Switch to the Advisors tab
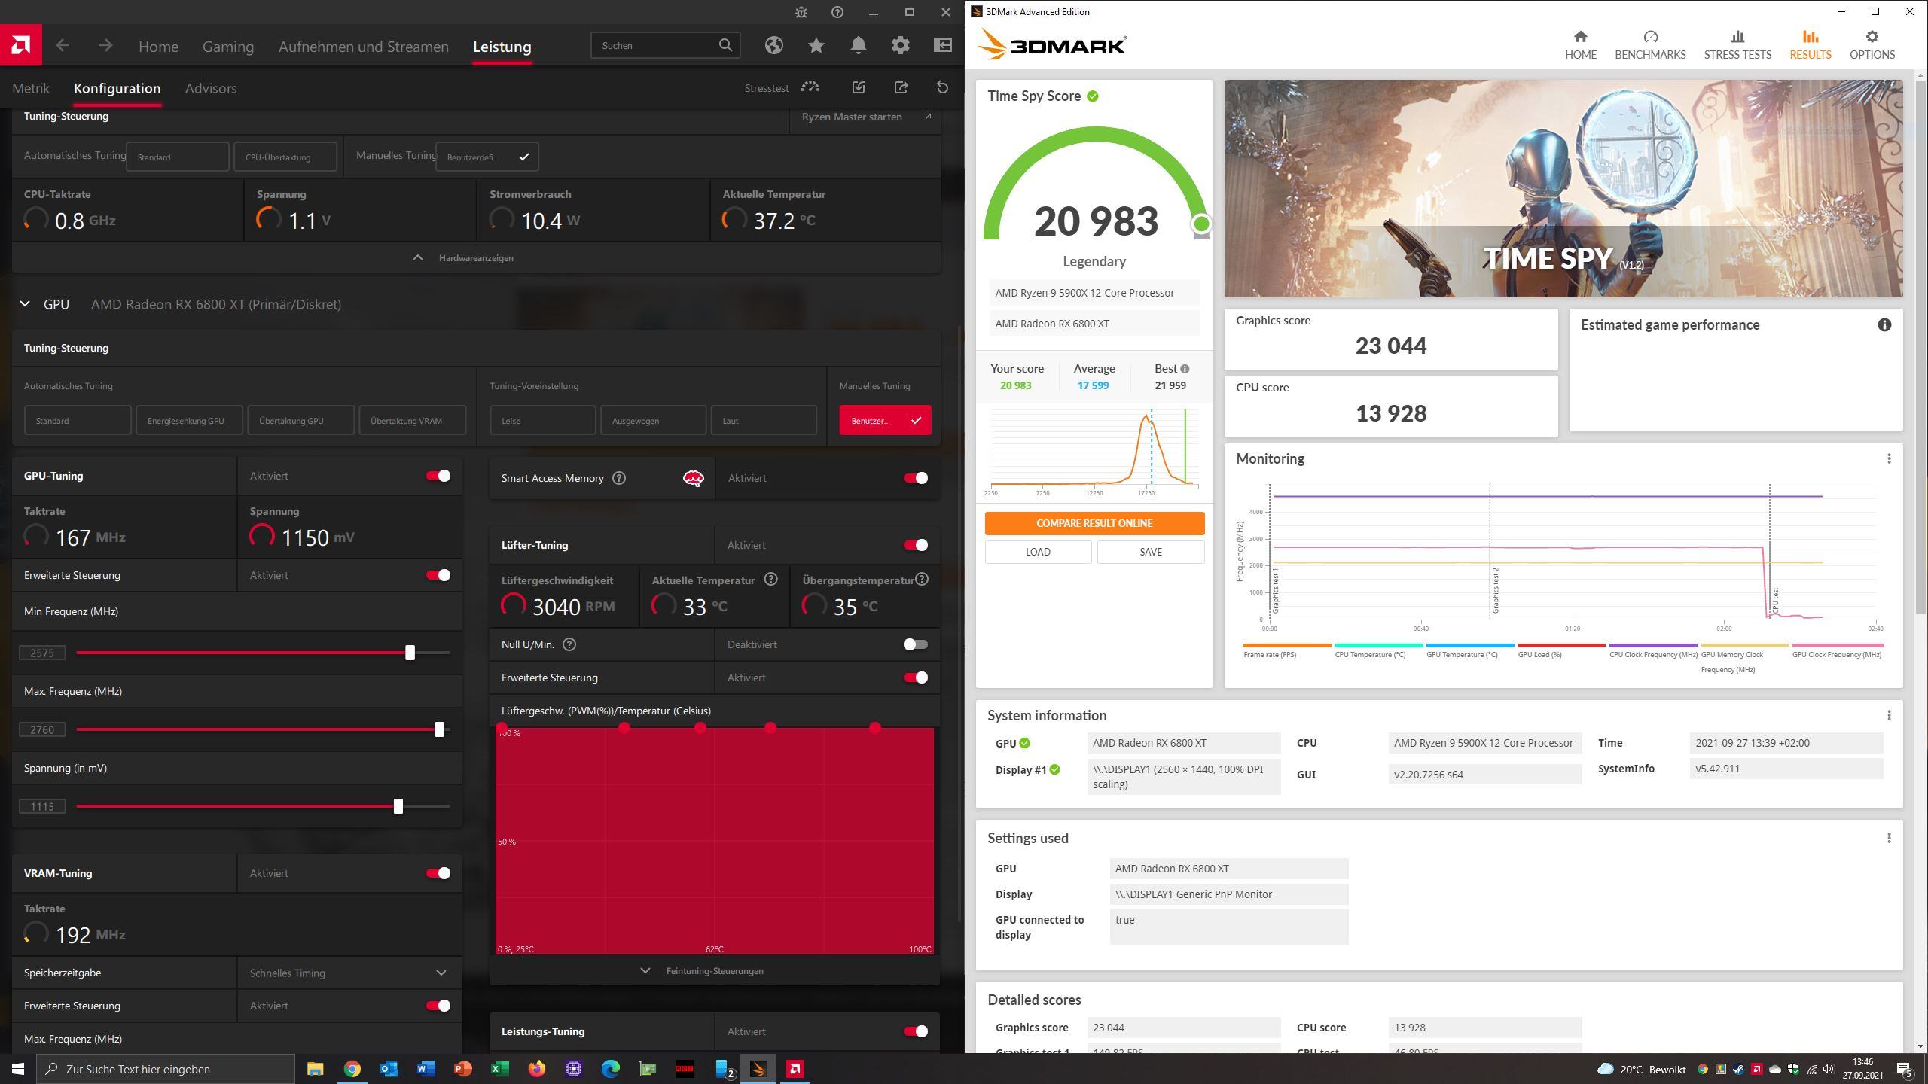The width and height of the screenshot is (1928, 1084). [211, 88]
